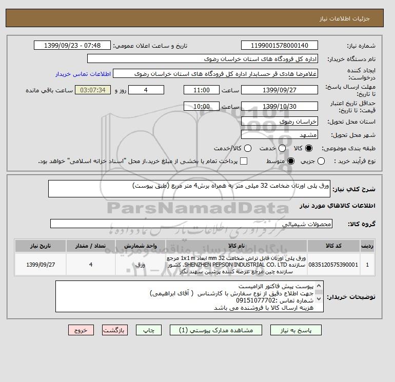Click buyer organization name field

[x=203, y=58]
